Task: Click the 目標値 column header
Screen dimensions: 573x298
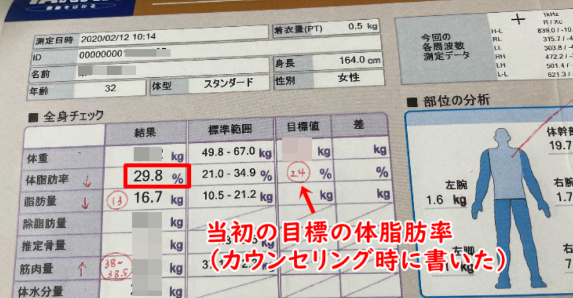Action: coord(303,127)
